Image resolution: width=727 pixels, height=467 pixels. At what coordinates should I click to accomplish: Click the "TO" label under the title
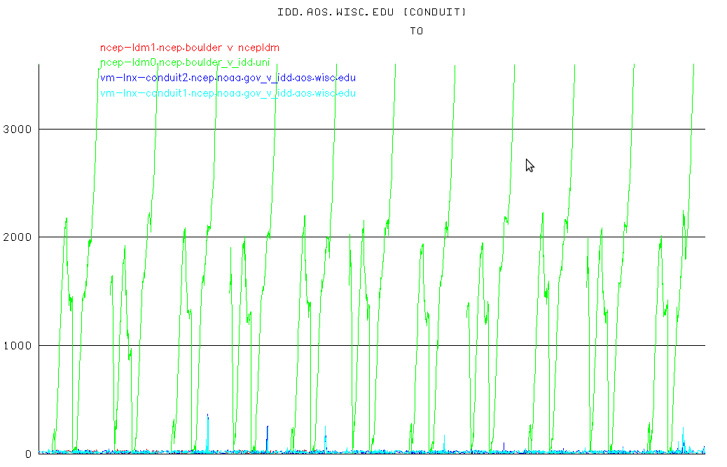417,31
